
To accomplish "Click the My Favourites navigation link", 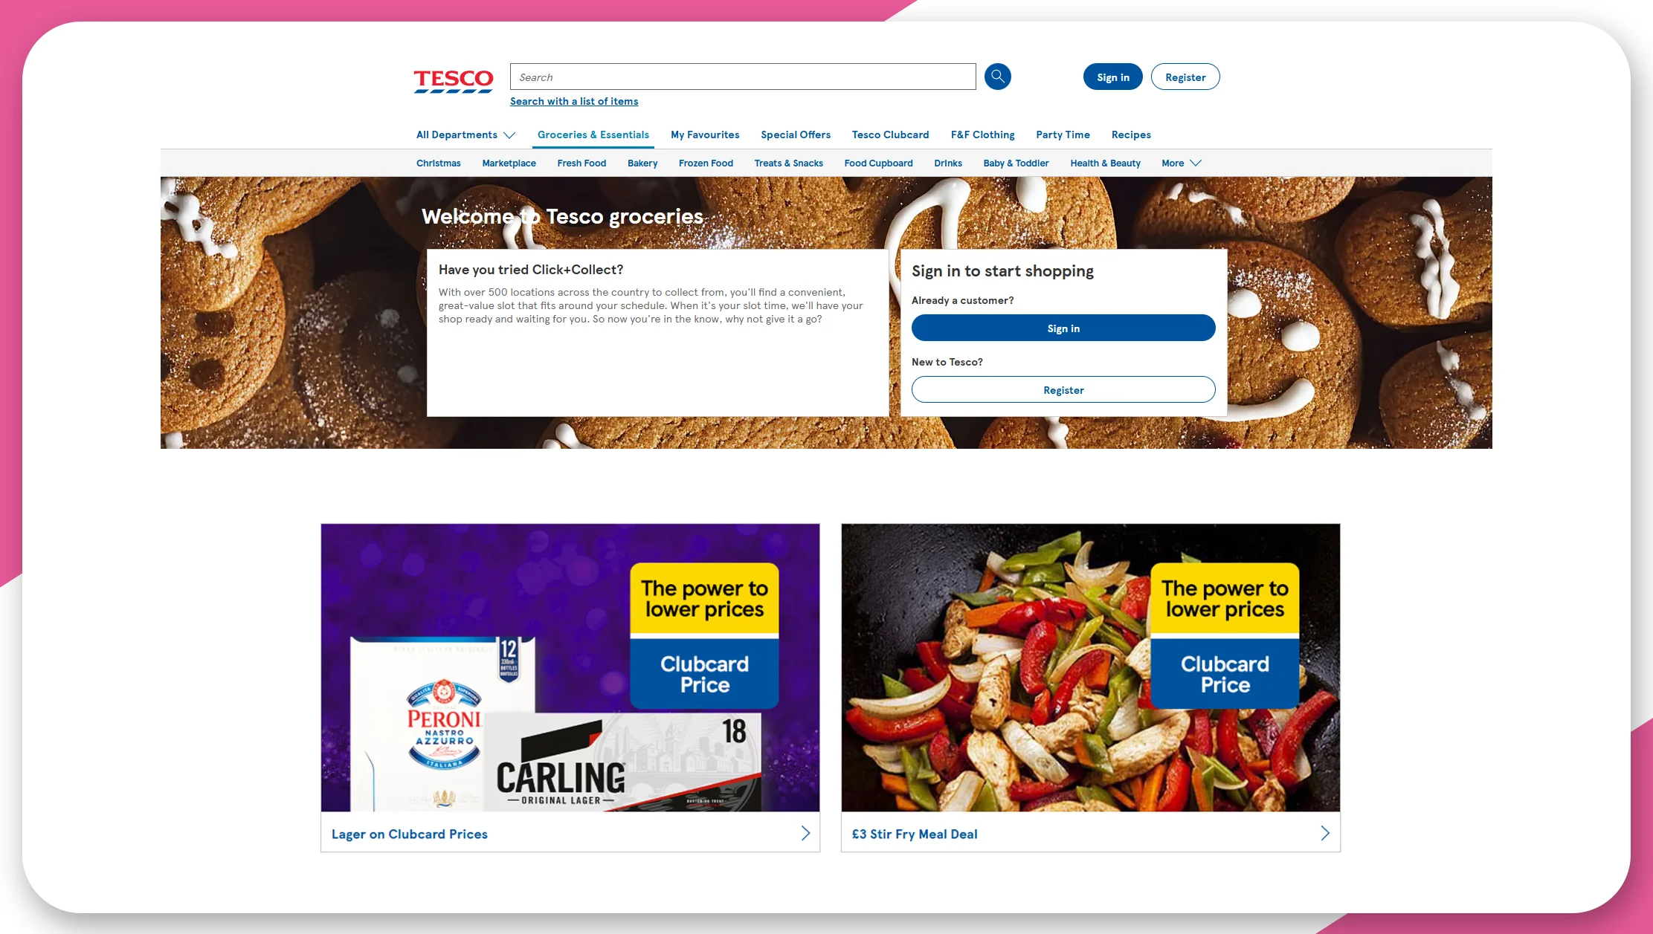I will (x=704, y=135).
